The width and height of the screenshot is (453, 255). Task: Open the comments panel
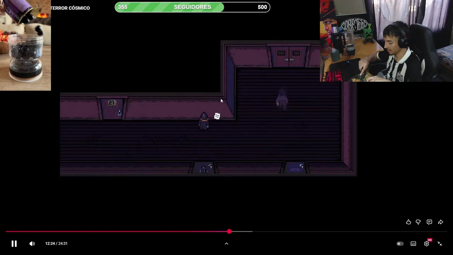pyautogui.click(x=429, y=222)
